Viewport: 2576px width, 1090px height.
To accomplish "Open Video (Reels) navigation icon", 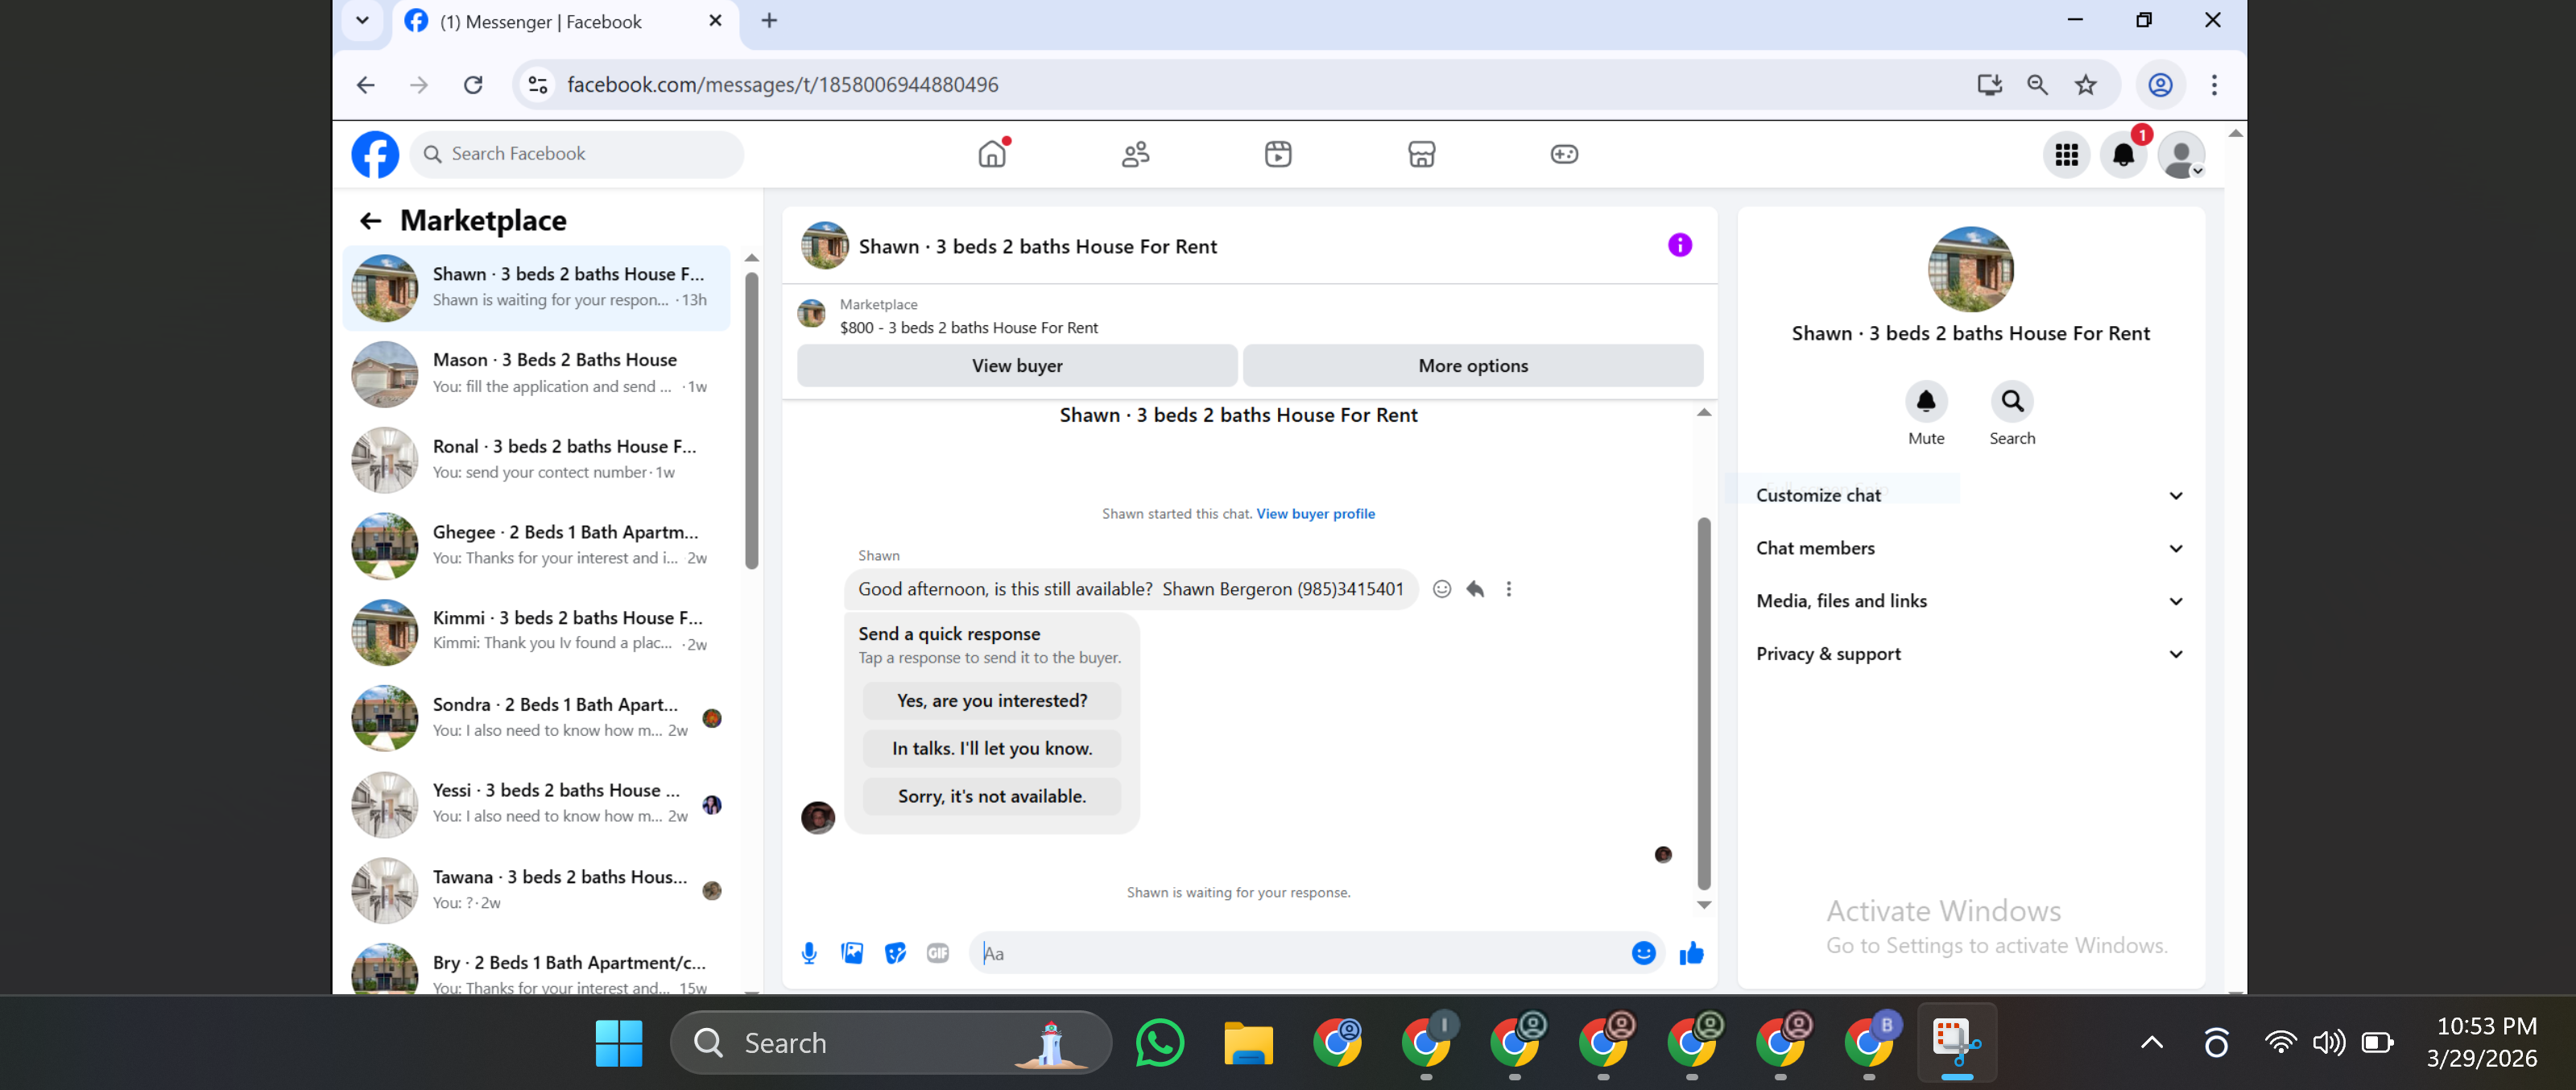I will pyautogui.click(x=1278, y=154).
